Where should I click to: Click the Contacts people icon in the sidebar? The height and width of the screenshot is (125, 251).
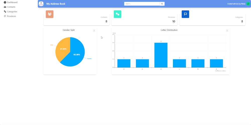5,7
